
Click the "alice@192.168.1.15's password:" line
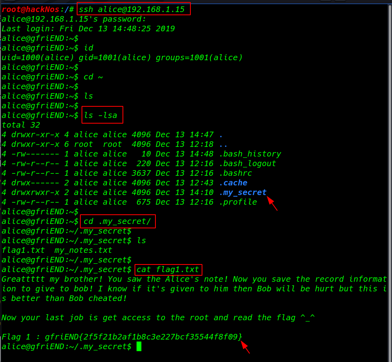click(74, 19)
